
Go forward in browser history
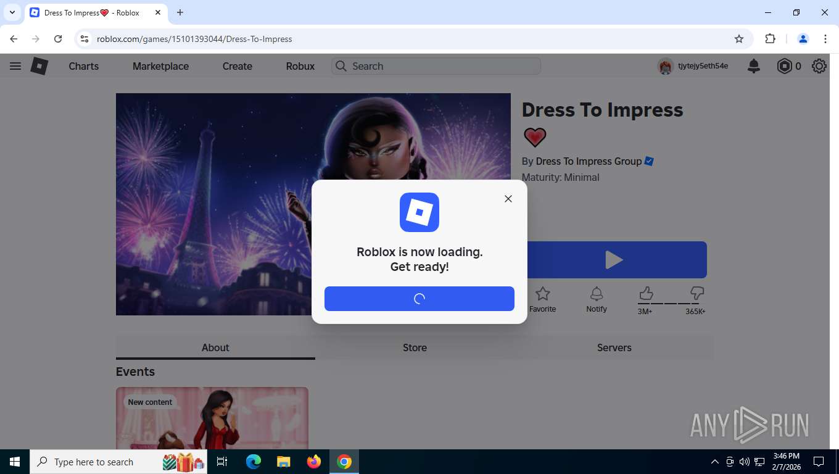(x=36, y=39)
